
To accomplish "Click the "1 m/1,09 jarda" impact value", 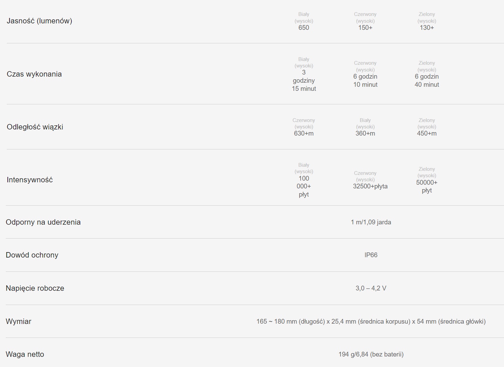I will point(371,222).
